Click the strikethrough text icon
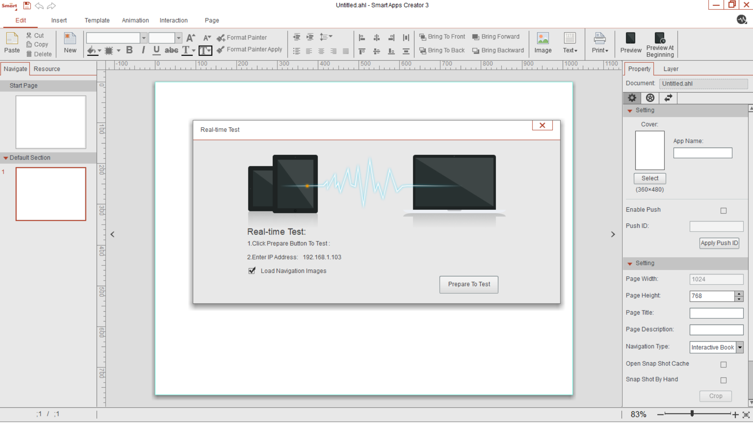The width and height of the screenshot is (753, 423). coord(171,50)
